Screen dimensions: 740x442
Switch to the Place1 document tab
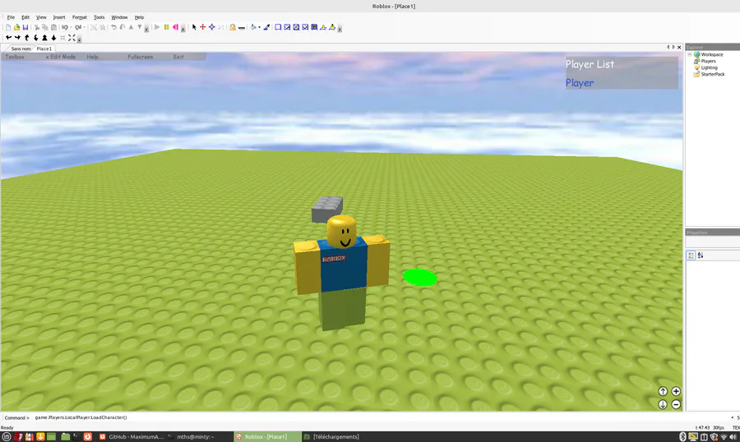(44, 48)
